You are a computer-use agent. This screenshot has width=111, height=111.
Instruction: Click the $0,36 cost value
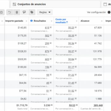[x=71, y=43]
